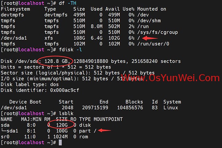Click the '6%' usage value
222x148 pixels.
click(131, 38)
